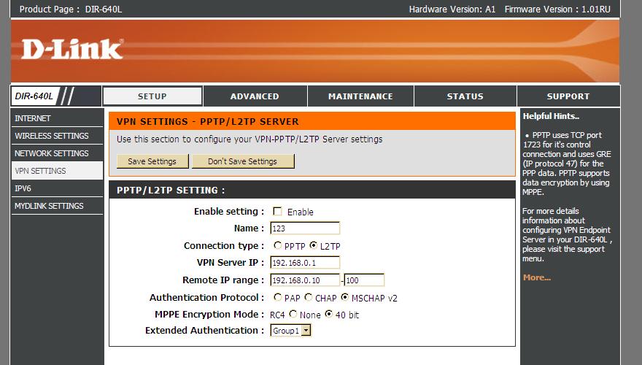The width and height of the screenshot is (642, 365).
Task: Click Remote IP range start field
Action: [x=305, y=280]
